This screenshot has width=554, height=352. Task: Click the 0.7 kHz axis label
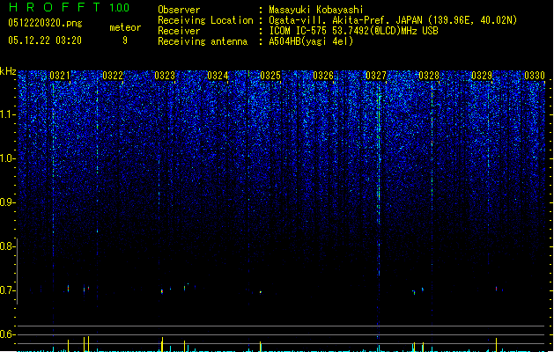point(8,290)
